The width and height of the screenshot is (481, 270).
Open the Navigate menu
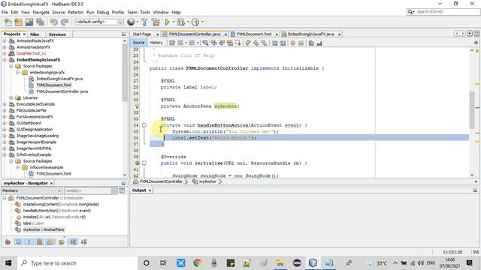pos(41,12)
